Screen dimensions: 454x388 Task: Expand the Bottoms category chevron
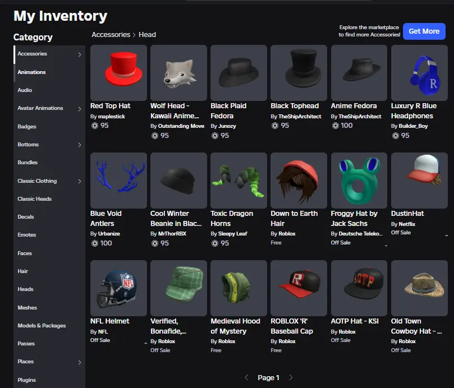tap(79, 145)
